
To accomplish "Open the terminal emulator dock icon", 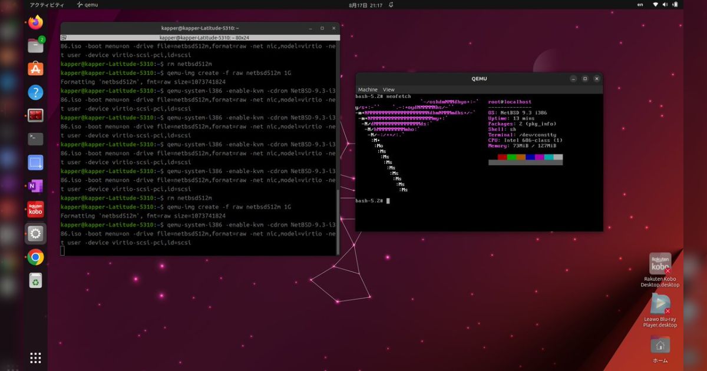I will click(35, 140).
